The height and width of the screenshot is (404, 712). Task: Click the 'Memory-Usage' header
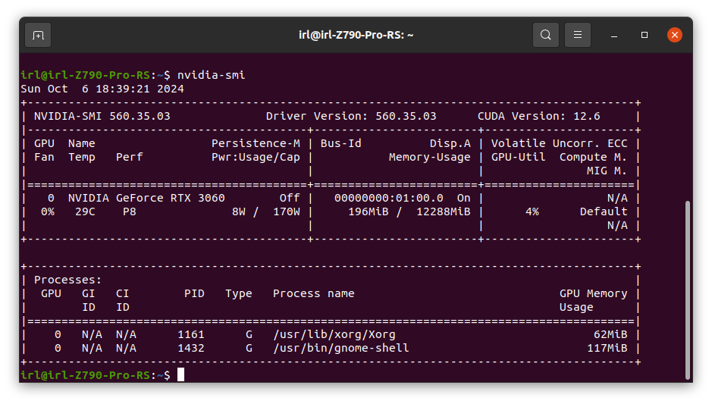(430, 157)
